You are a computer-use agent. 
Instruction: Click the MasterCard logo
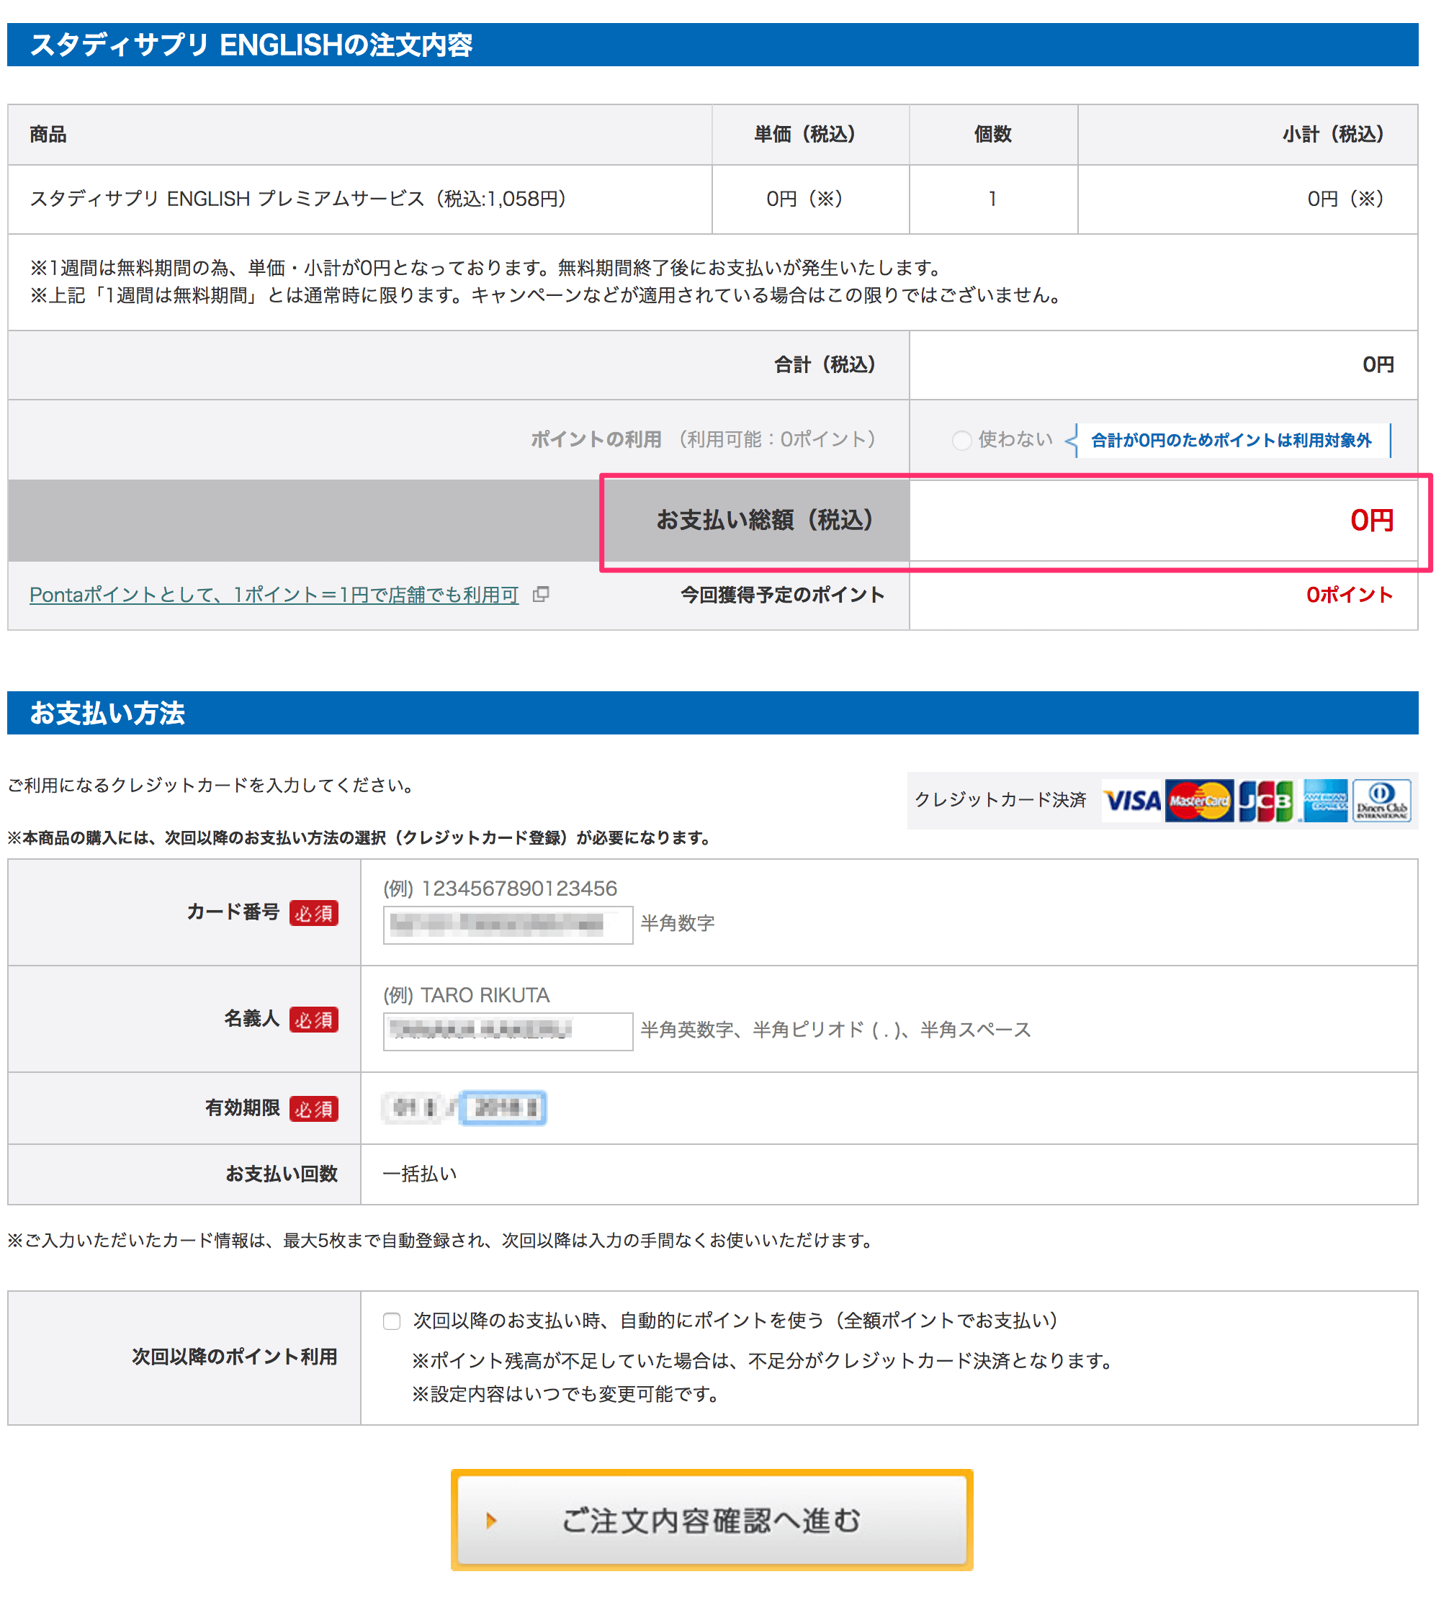point(1198,801)
